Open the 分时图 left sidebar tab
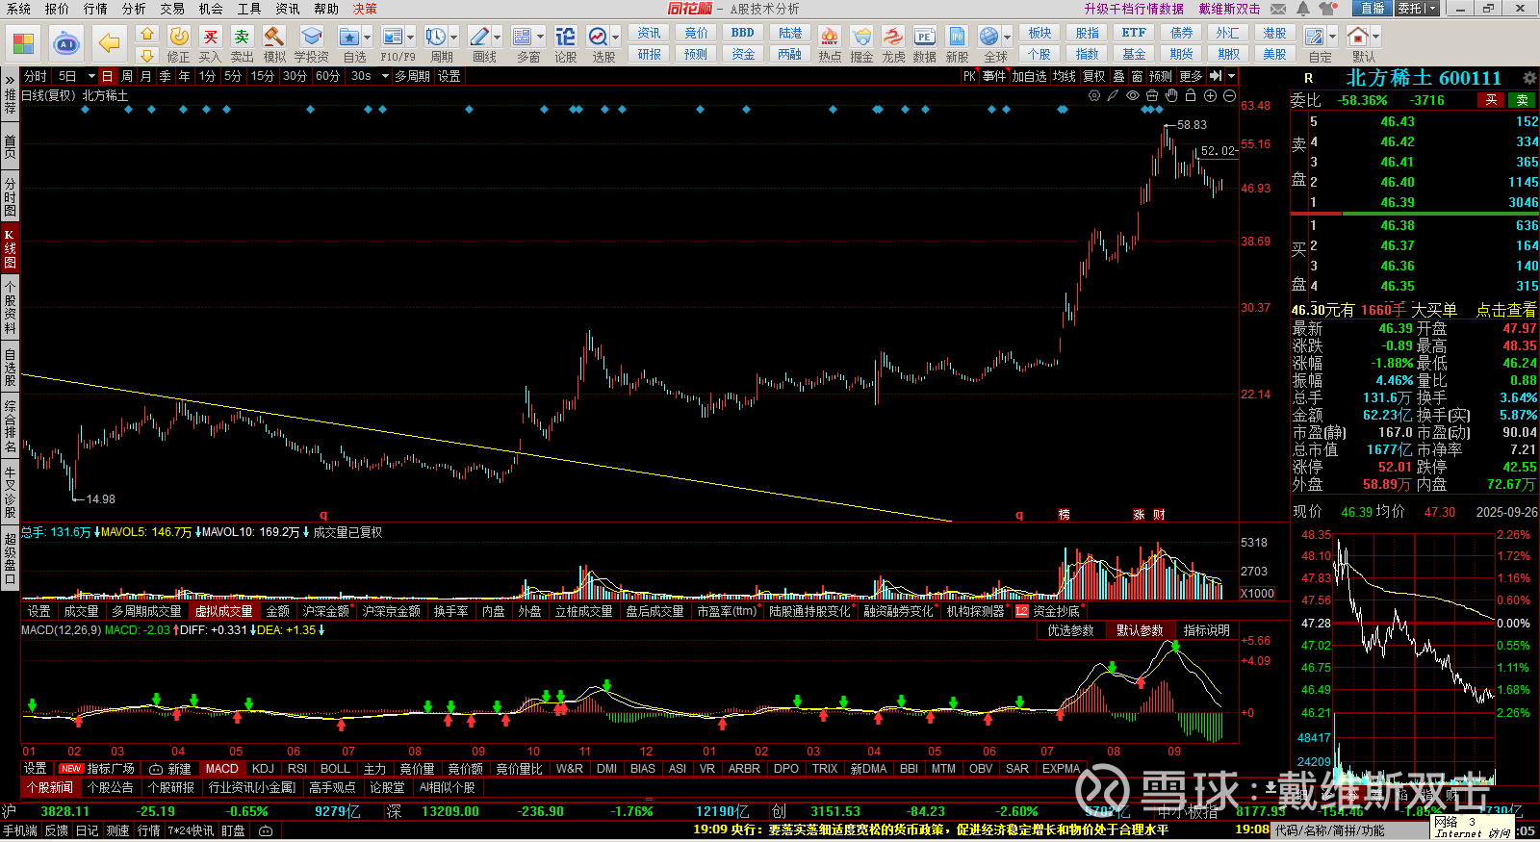This screenshot has width=1540, height=842. click(10, 196)
